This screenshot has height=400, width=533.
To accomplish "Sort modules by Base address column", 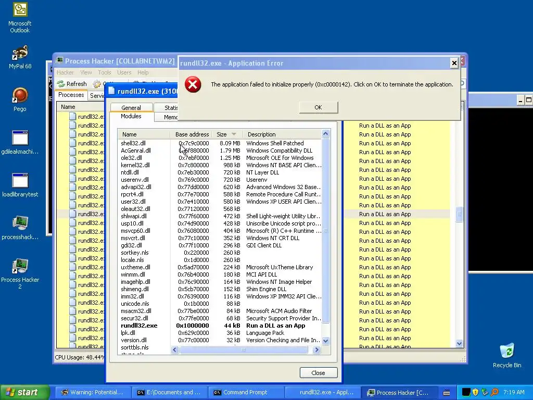I will tap(191, 134).
